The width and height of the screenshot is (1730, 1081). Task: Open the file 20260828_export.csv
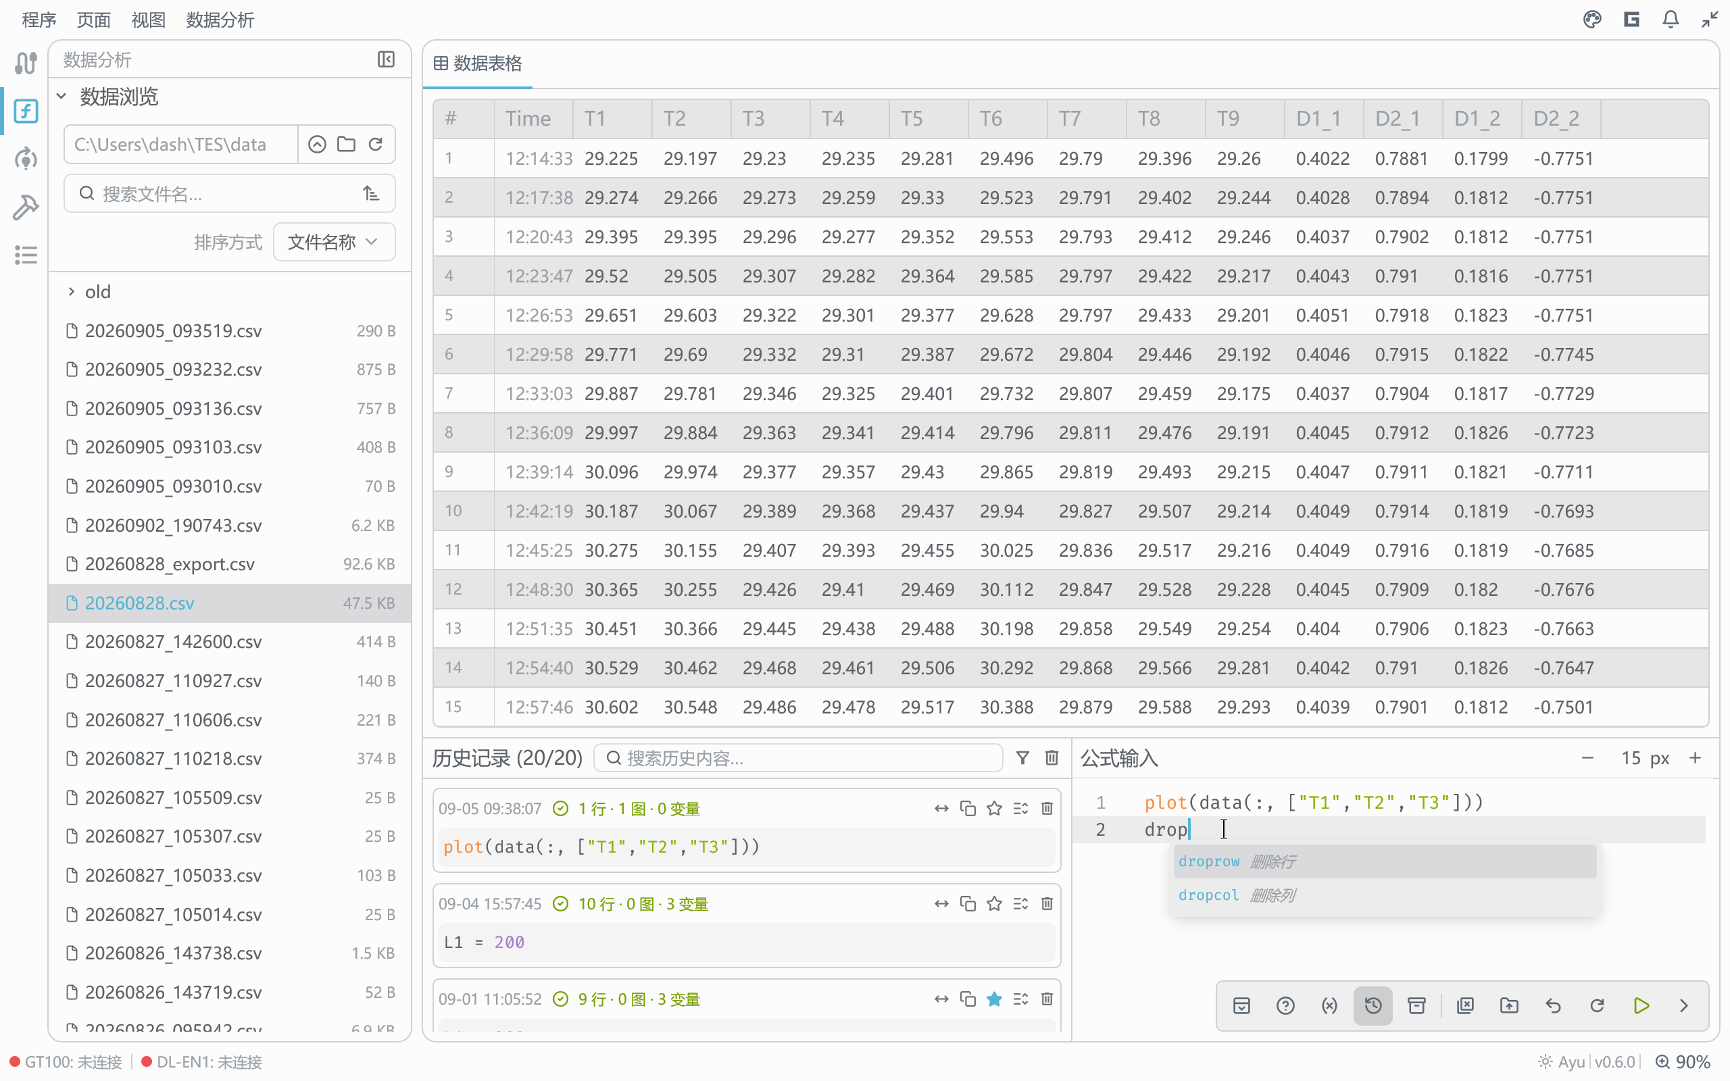(230, 563)
